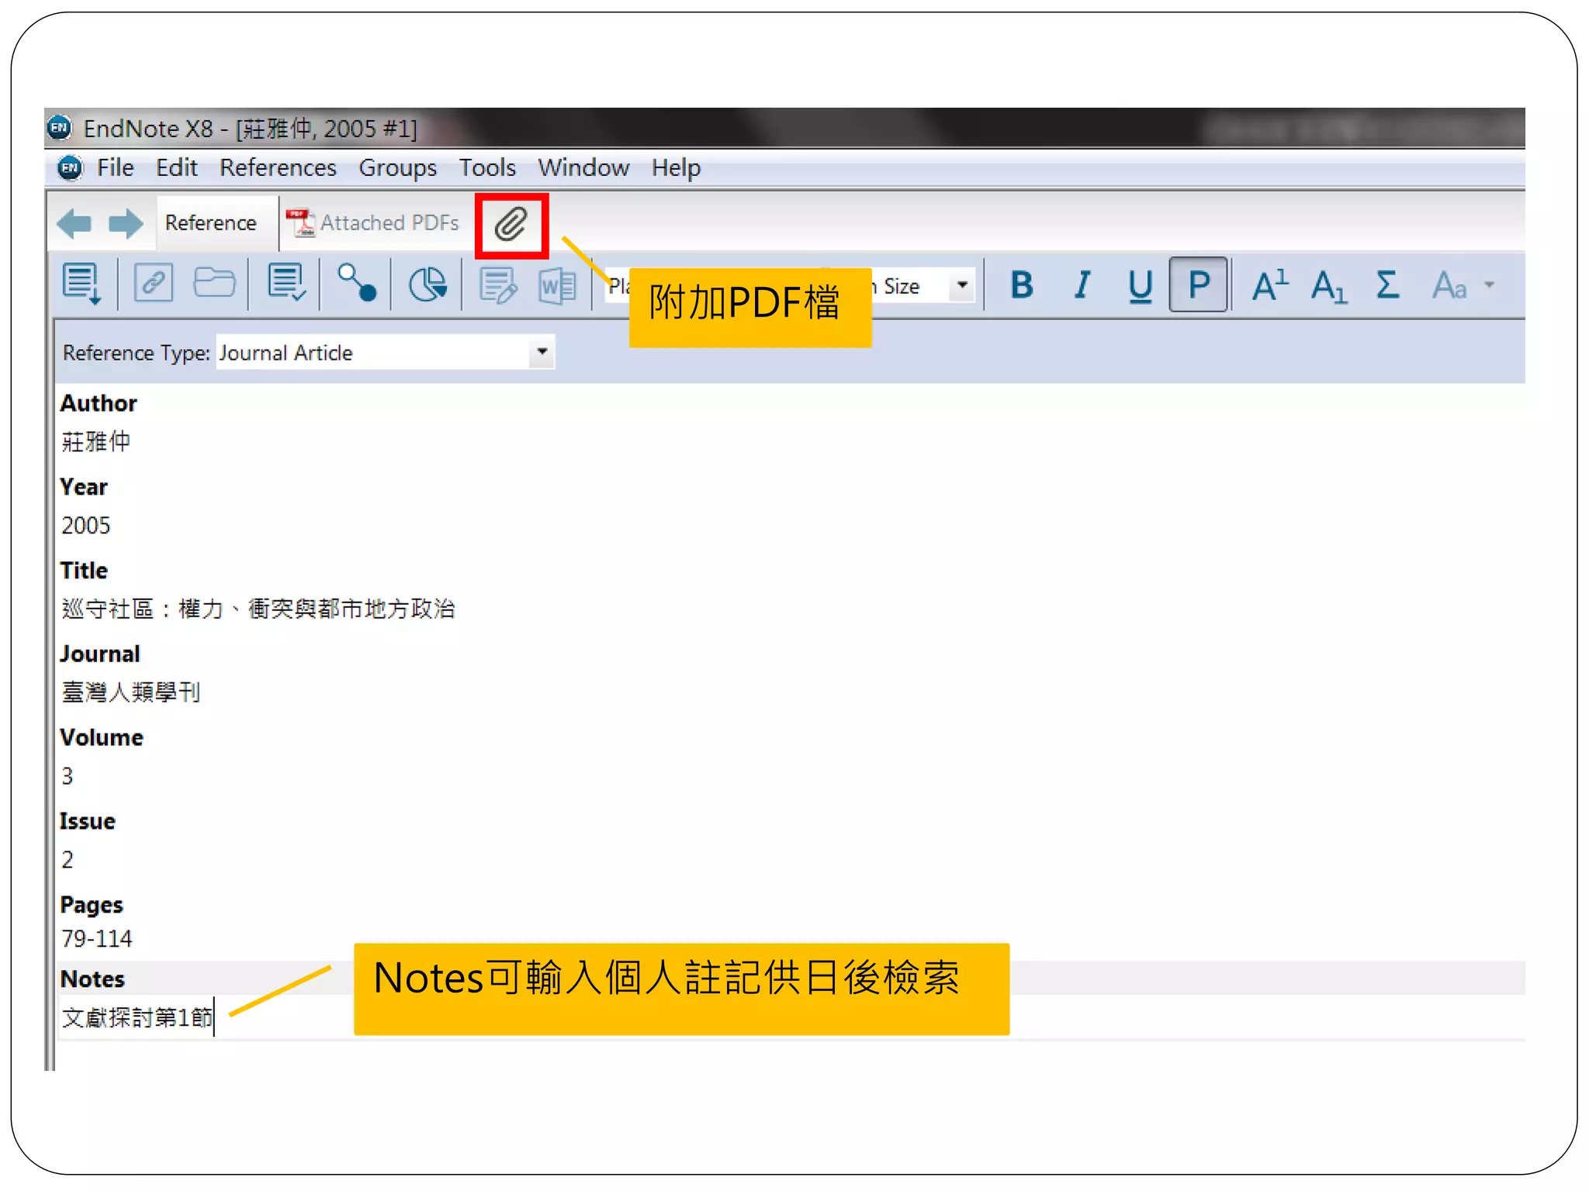Click the Year field value 2005

coord(86,525)
